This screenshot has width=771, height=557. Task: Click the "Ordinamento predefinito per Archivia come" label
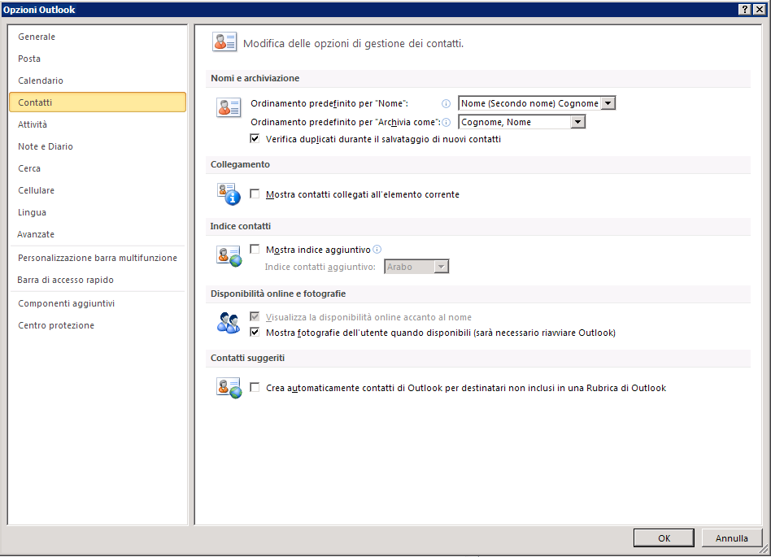tap(346, 123)
